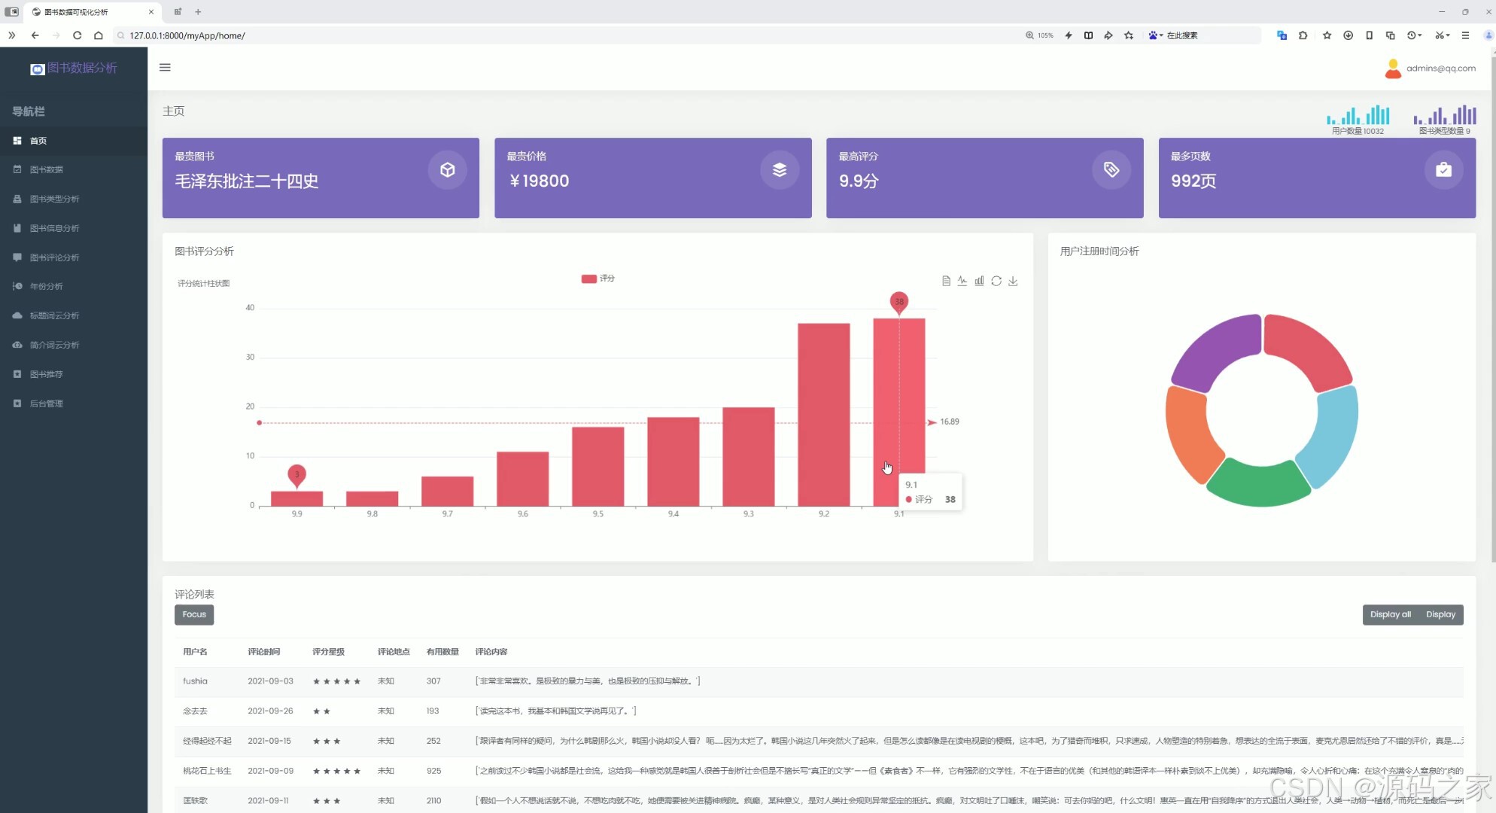
Task: Open 图书数据 in the sidebar
Action: click(x=47, y=170)
